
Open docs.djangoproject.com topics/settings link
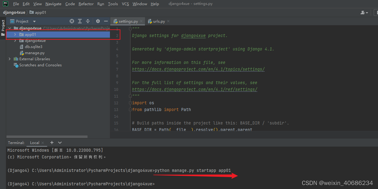[198, 69]
